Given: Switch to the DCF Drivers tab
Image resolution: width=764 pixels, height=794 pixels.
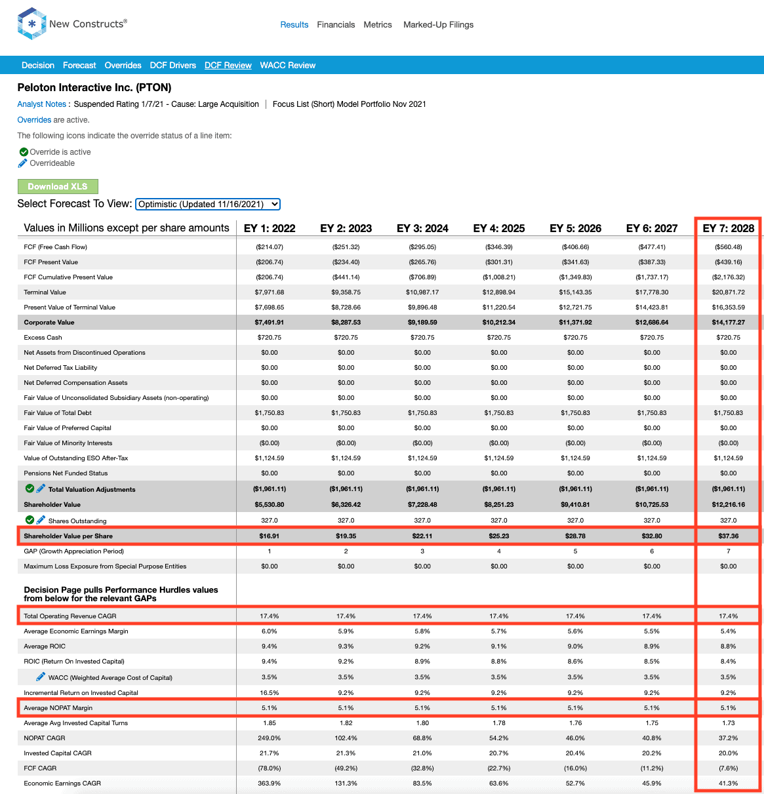Looking at the screenshot, I should tap(173, 65).
